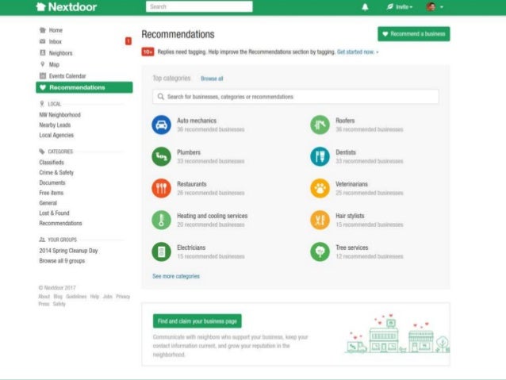
Task: Open Heating and cooling services title
Action: 212,216
